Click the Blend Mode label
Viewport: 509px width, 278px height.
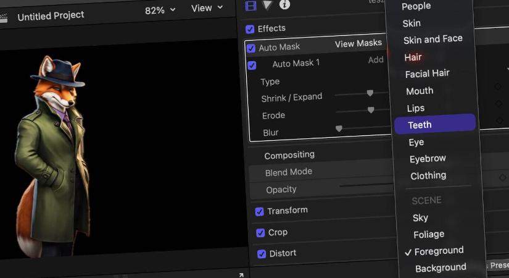pos(288,172)
